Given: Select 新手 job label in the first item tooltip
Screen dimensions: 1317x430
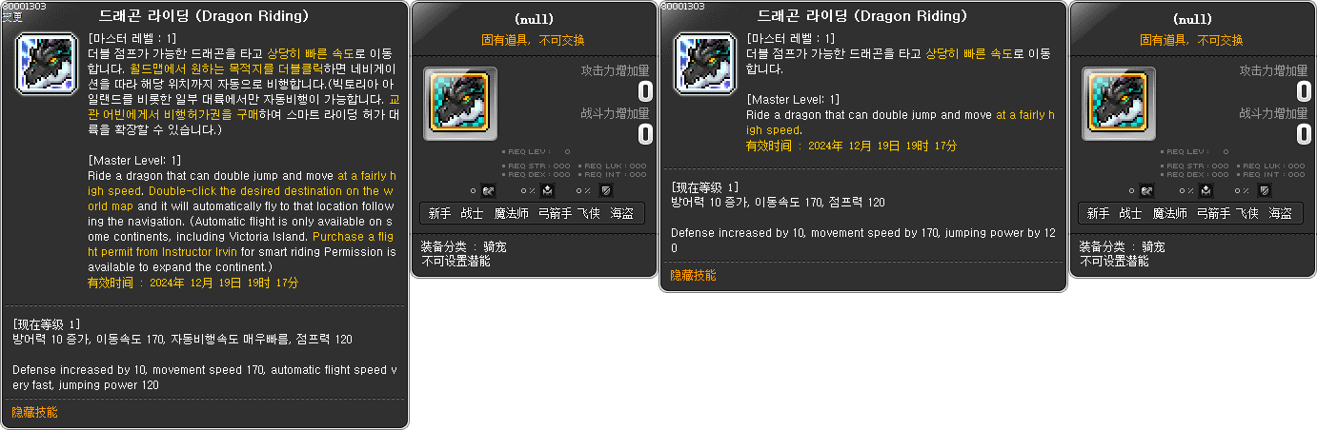Looking at the screenshot, I should [439, 213].
